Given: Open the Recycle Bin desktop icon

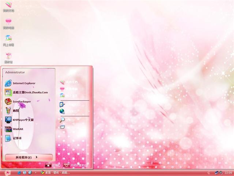Looking at the screenshot, I should [8, 58].
